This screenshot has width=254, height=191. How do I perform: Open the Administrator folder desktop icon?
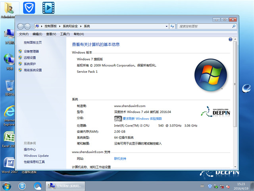tap(9, 10)
